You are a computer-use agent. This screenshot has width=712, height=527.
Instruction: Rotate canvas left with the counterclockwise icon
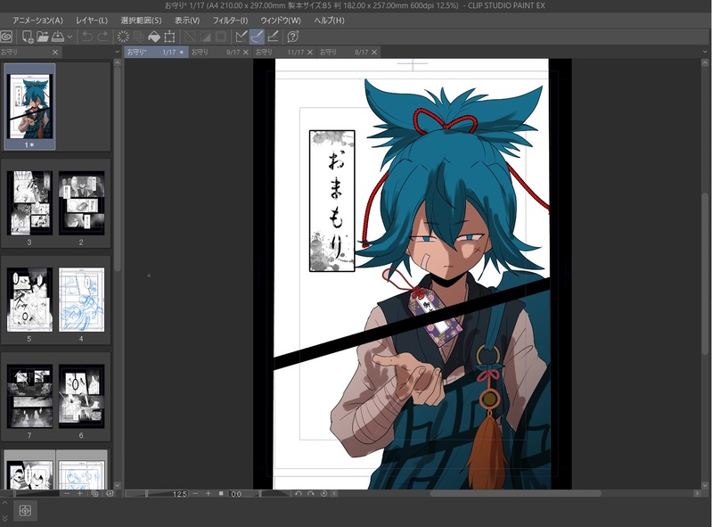click(298, 493)
